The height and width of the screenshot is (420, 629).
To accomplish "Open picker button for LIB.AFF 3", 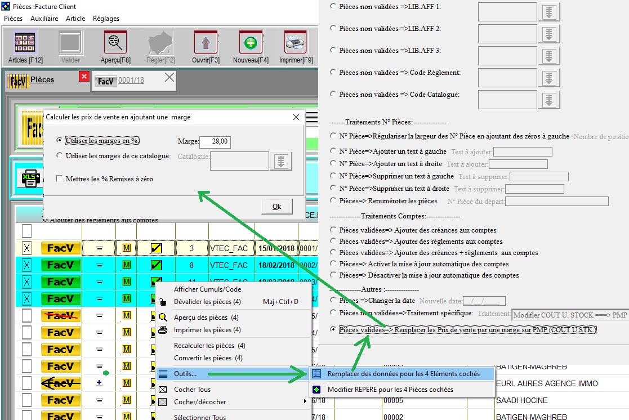I will click(x=549, y=56).
